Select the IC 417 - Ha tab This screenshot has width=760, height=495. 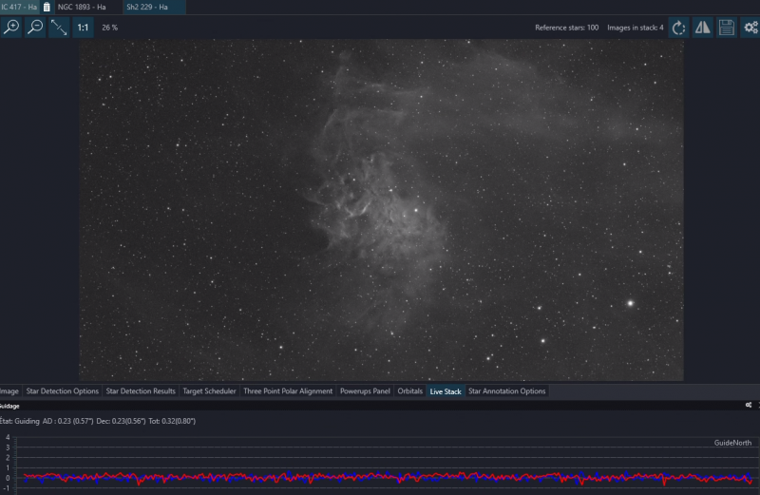19,7
